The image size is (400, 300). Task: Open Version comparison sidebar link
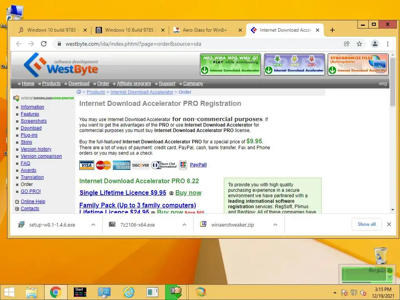pos(41,156)
